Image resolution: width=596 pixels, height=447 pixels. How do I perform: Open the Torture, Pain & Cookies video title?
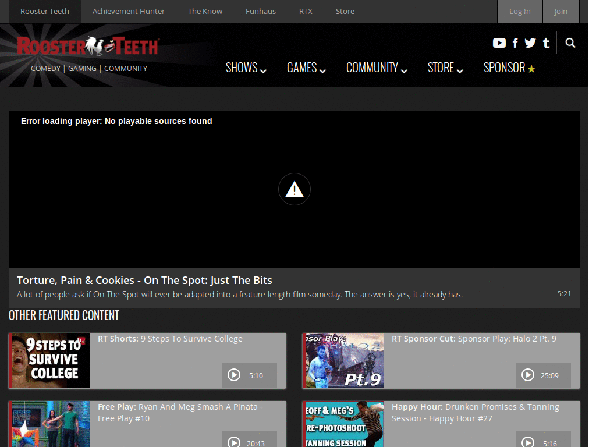click(x=144, y=280)
